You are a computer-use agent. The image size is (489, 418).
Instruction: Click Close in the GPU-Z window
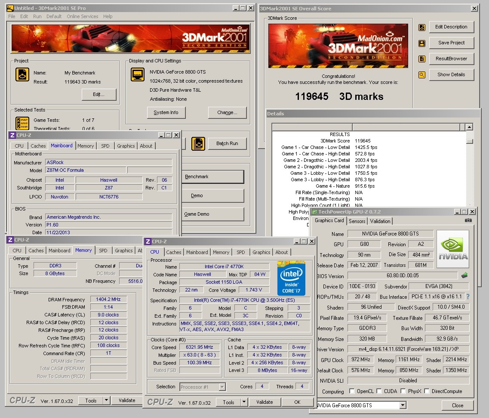click(x=458, y=405)
